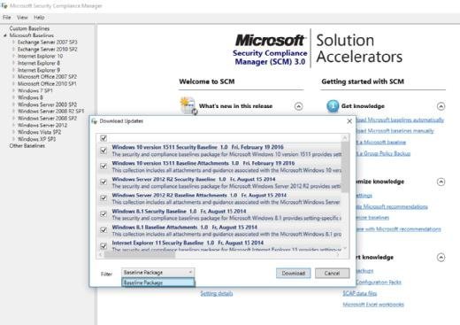This screenshot has width=460, height=325.
Task: Expand the Internet Explorer 10 tree node
Action: (x=13, y=56)
